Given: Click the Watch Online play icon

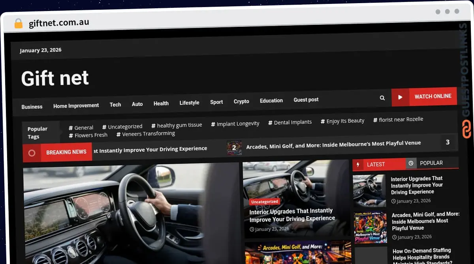Looking at the screenshot, I should click(x=400, y=97).
